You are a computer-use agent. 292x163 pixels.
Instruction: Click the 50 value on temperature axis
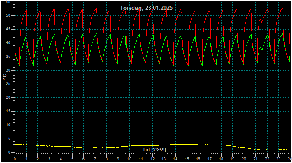(8, 15)
